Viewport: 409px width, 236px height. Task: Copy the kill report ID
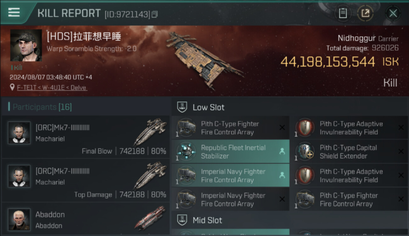(154, 14)
